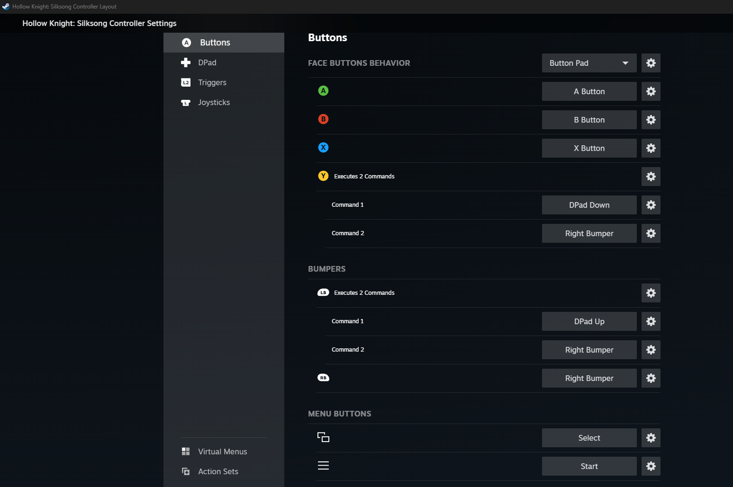733x487 pixels.
Task: Change the DPad Up binding
Action: coord(589,321)
